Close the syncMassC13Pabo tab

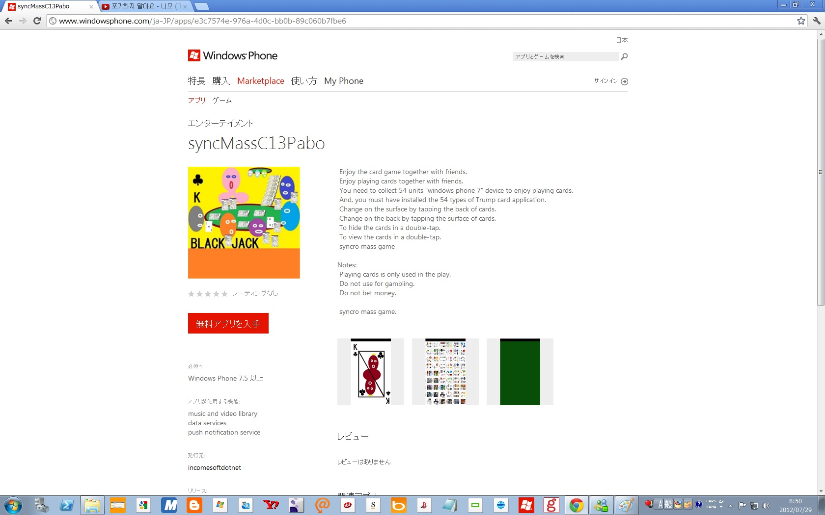click(91, 7)
